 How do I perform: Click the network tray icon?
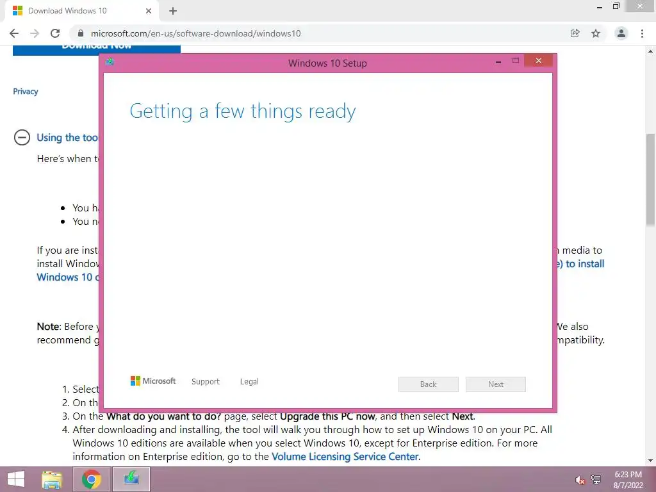[x=596, y=480]
